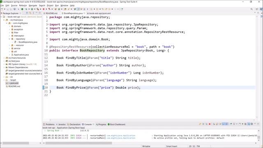This screenshot has height=148, width=263.
Task: Click the red Stop icon in main toolbar
Action: click(x=44, y=9)
